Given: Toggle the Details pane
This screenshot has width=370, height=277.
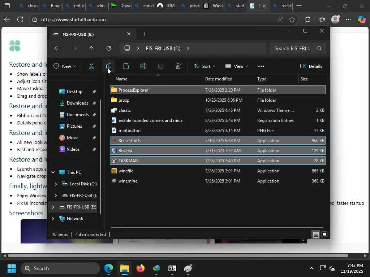Looking at the screenshot, I should click(311, 66).
